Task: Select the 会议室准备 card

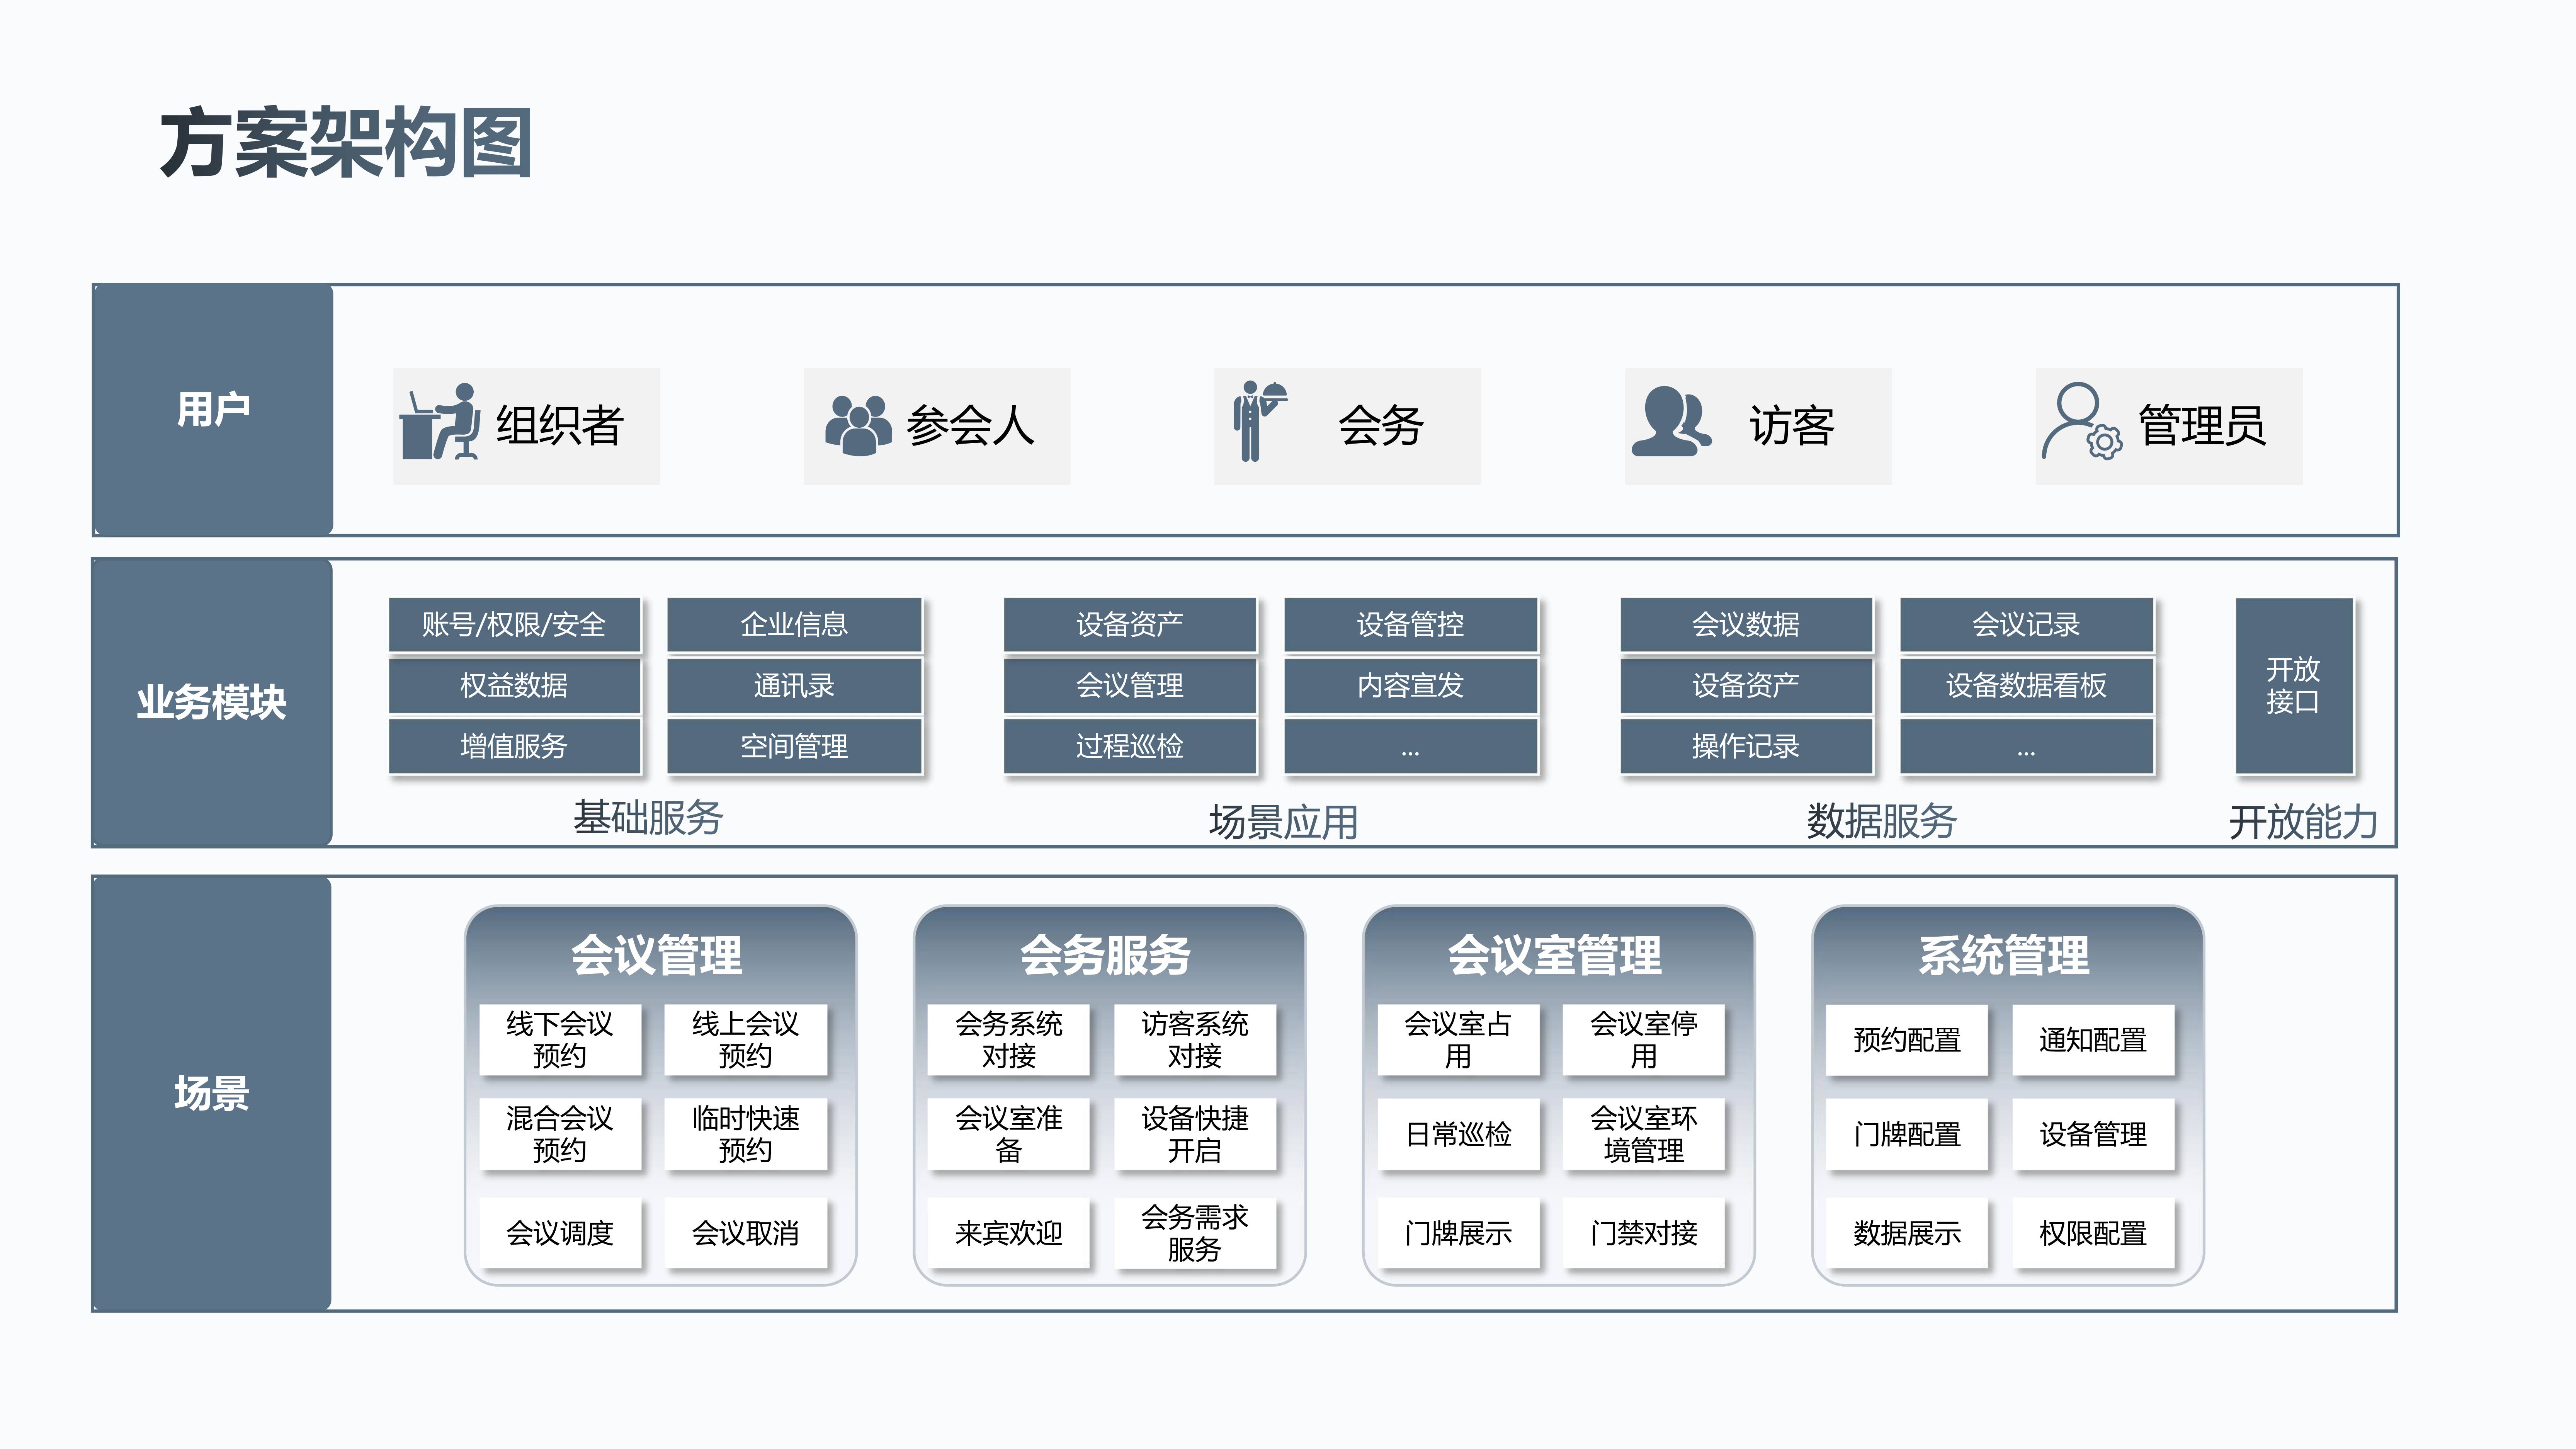Action: point(1009,1134)
